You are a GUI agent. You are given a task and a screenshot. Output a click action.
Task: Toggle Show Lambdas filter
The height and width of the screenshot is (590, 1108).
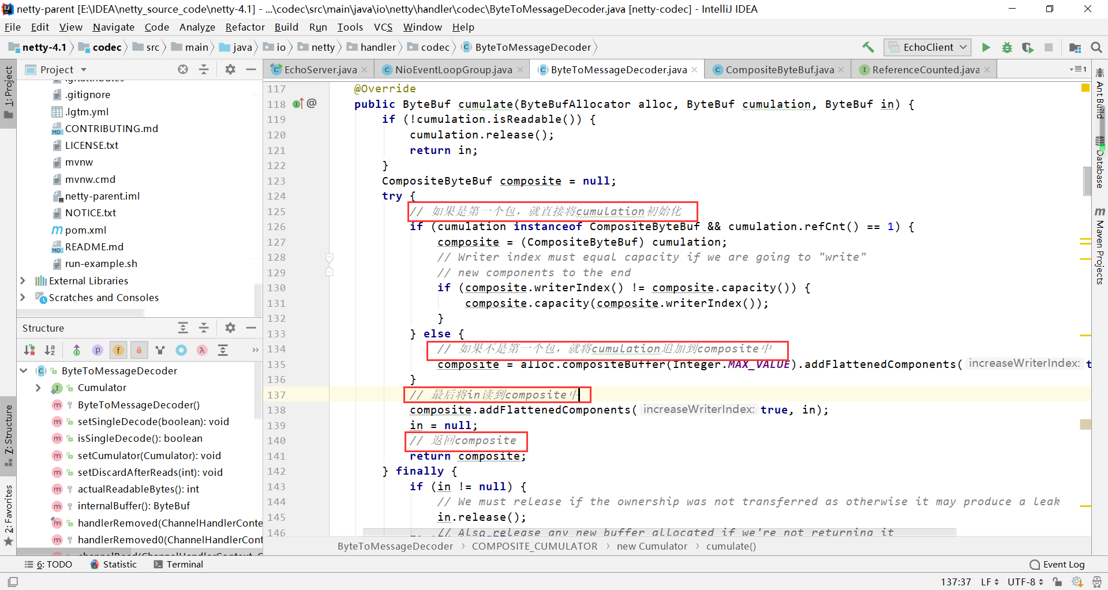point(202,350)
